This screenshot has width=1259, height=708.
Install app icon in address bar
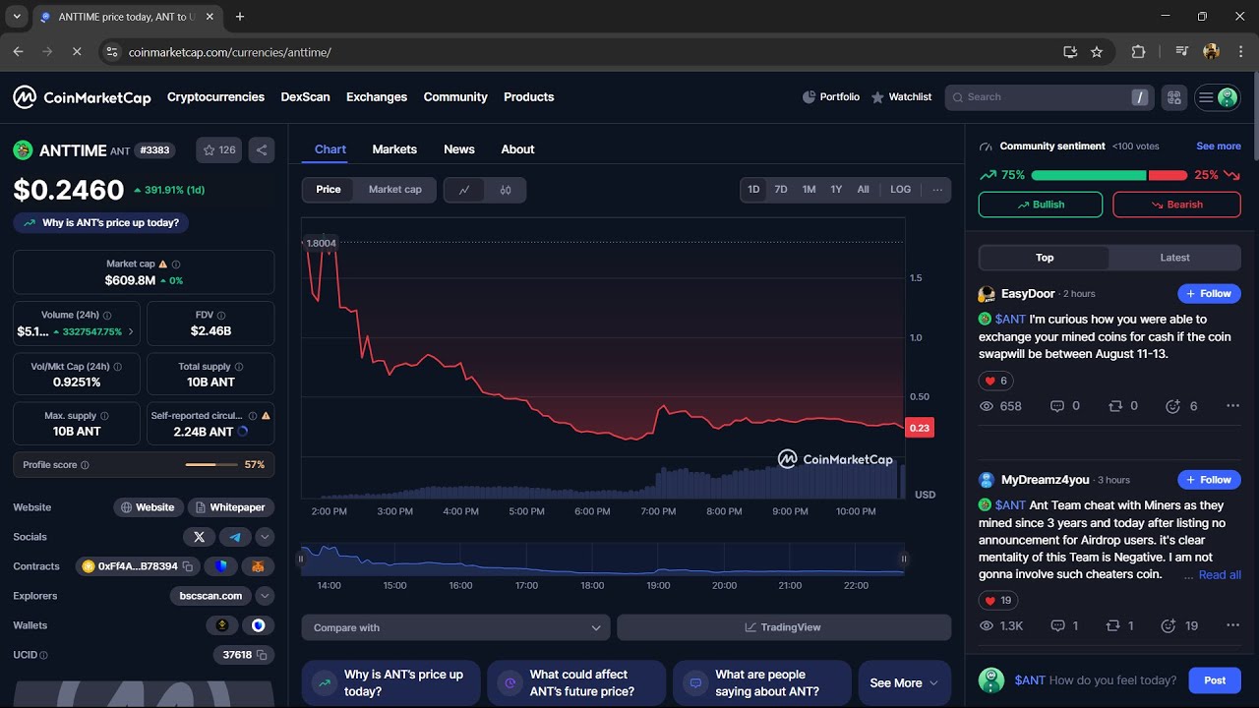point(1070,52)
